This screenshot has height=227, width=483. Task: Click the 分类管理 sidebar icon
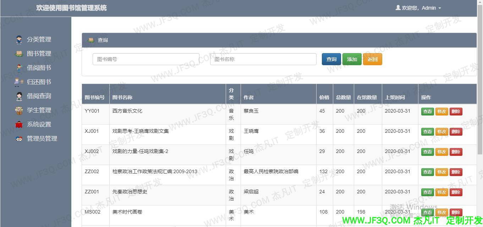pos(19,40)
